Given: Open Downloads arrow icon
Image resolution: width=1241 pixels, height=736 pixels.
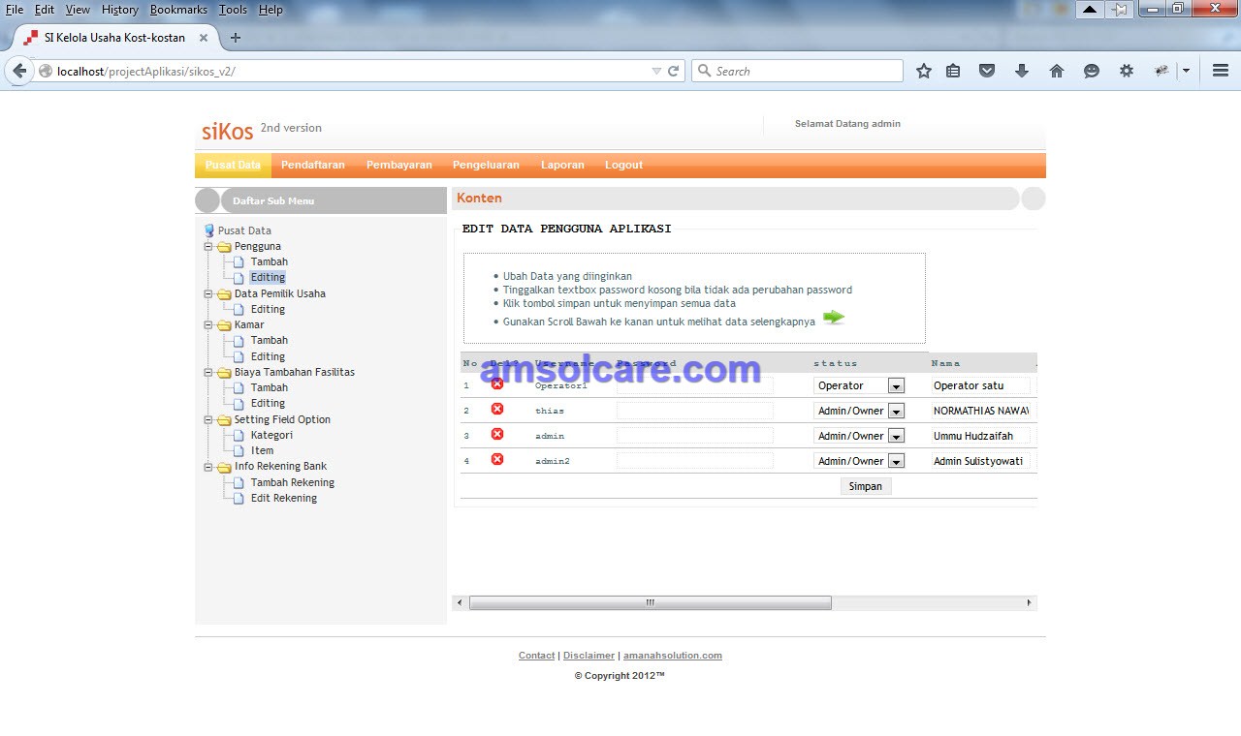Looking at the screenshot, I should (1021, 71).
